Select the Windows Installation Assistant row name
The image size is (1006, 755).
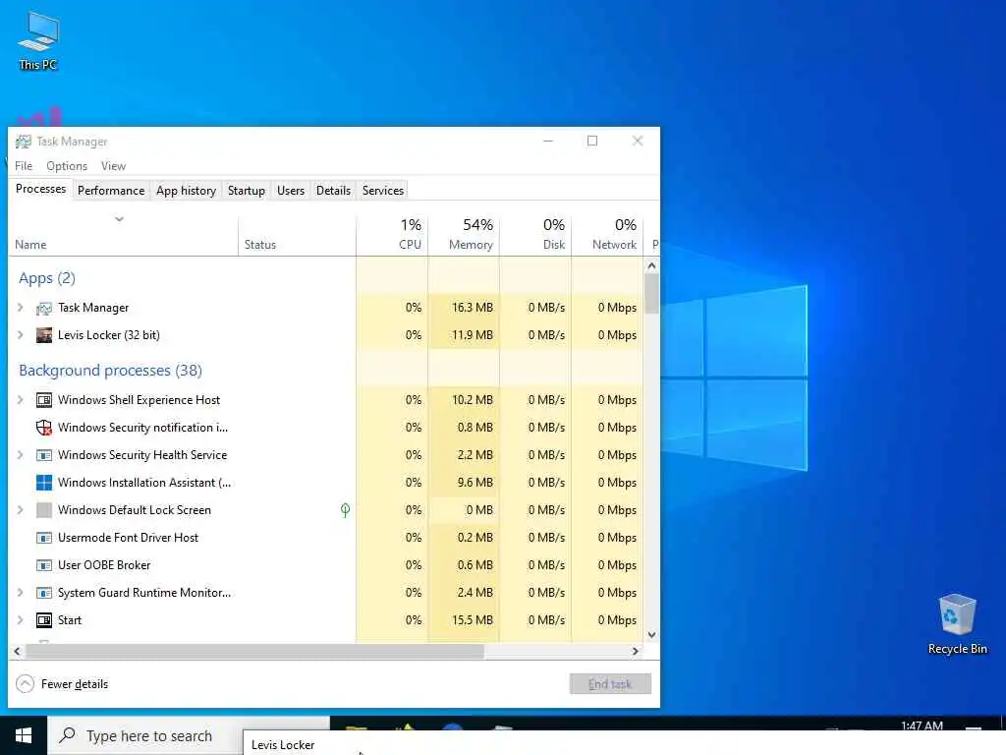[144, 482]
